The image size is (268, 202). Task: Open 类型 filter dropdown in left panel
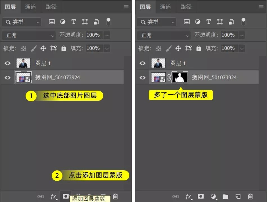tap(22, 22)
